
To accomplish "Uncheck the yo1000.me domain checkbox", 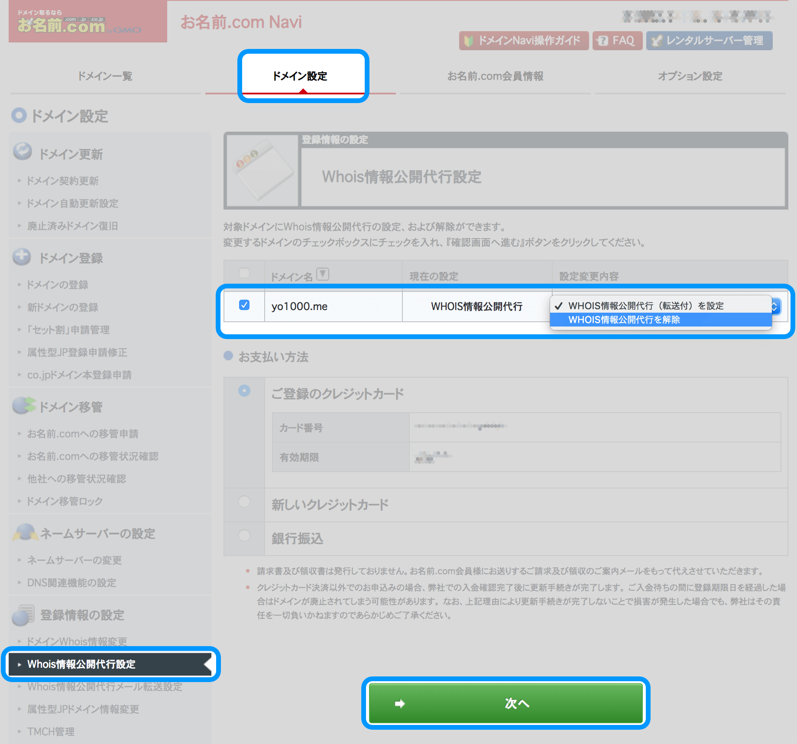I will (x=244, y=305).
